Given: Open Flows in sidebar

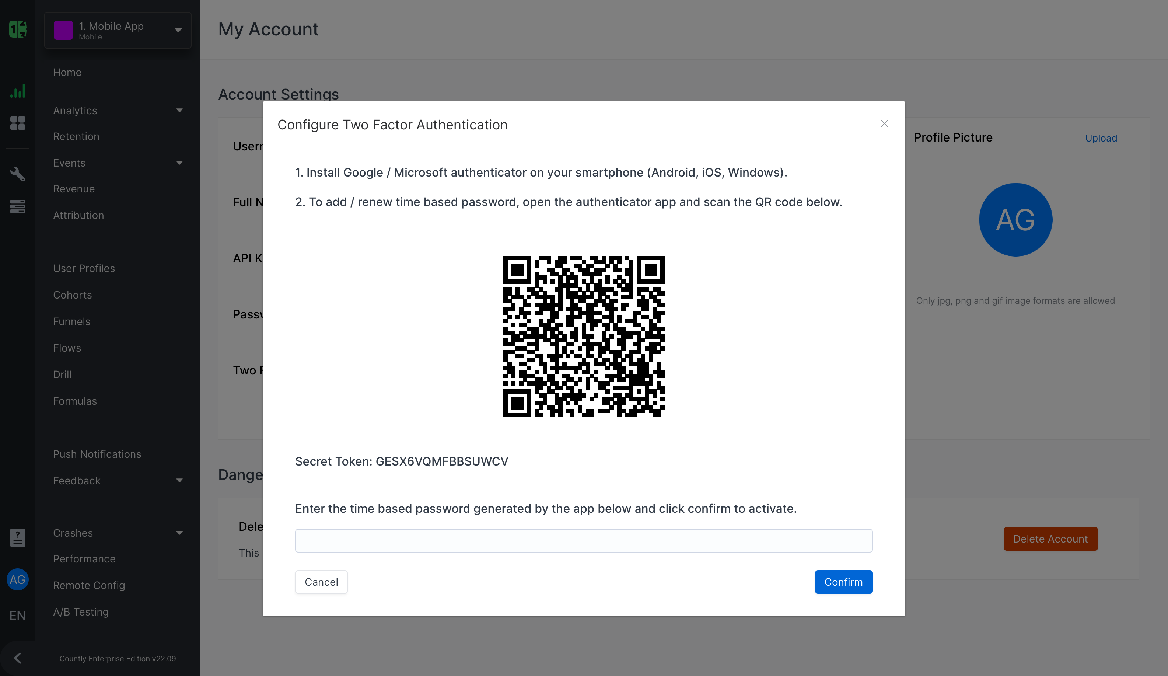Looking at the screenshot, I should pos(67,348).
